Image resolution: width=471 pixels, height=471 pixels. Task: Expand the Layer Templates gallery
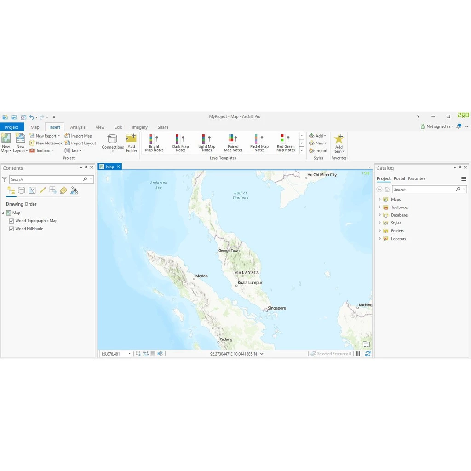302,150
